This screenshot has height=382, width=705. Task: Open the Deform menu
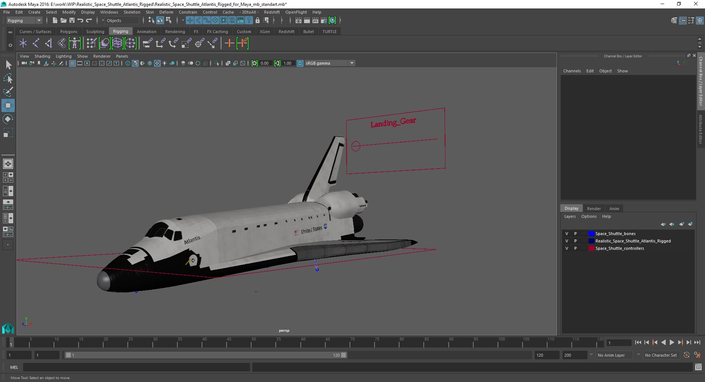pos(166,12)
